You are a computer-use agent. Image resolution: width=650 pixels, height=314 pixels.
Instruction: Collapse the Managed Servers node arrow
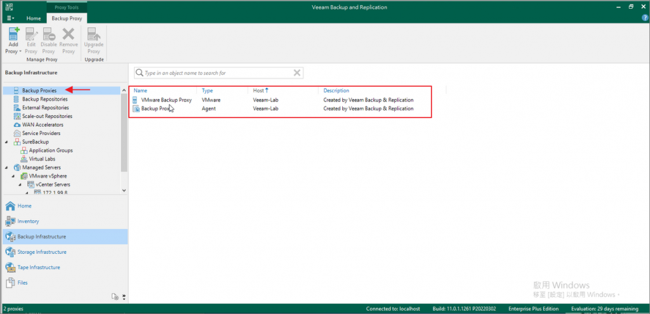(x=6, y=167)
